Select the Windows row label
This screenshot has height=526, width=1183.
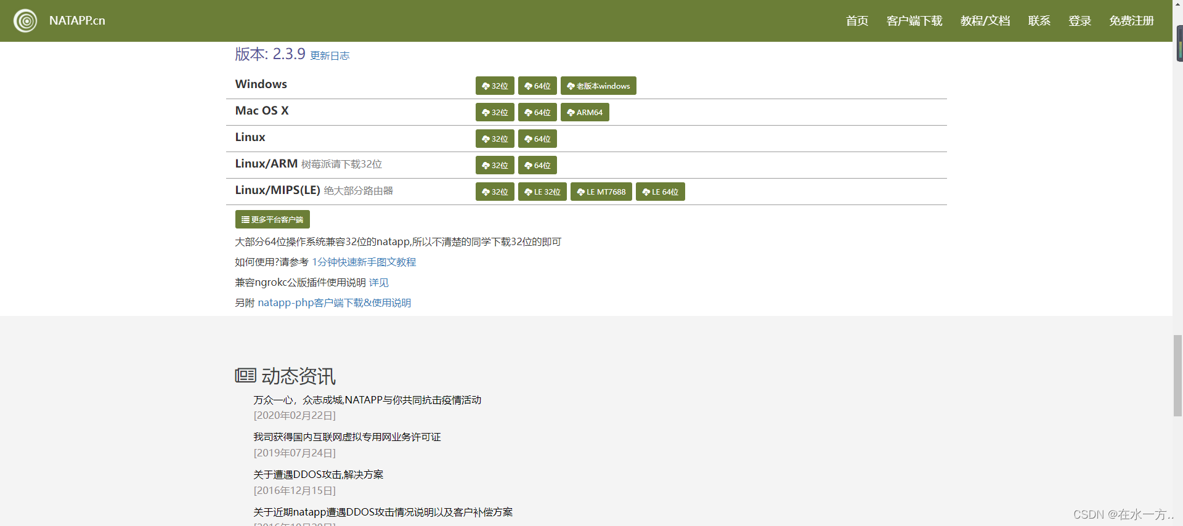pyautogui.click(x=261, y=84)
